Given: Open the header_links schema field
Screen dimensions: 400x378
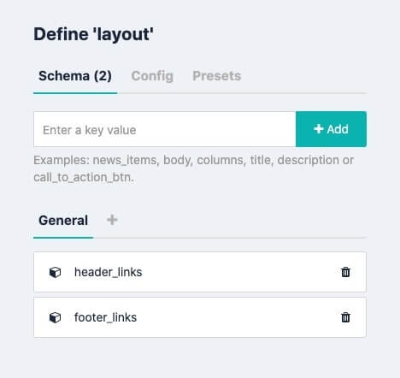Looking at the screenshot, I should coord(108,272).
